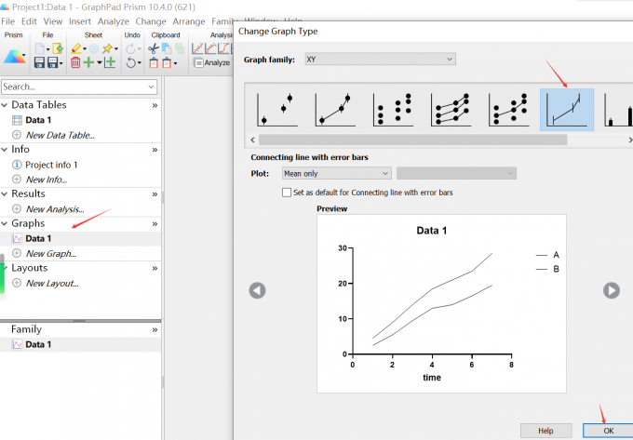Open the Analyze menu
This screenshot has width=633, height=440.
pos(113,21)
